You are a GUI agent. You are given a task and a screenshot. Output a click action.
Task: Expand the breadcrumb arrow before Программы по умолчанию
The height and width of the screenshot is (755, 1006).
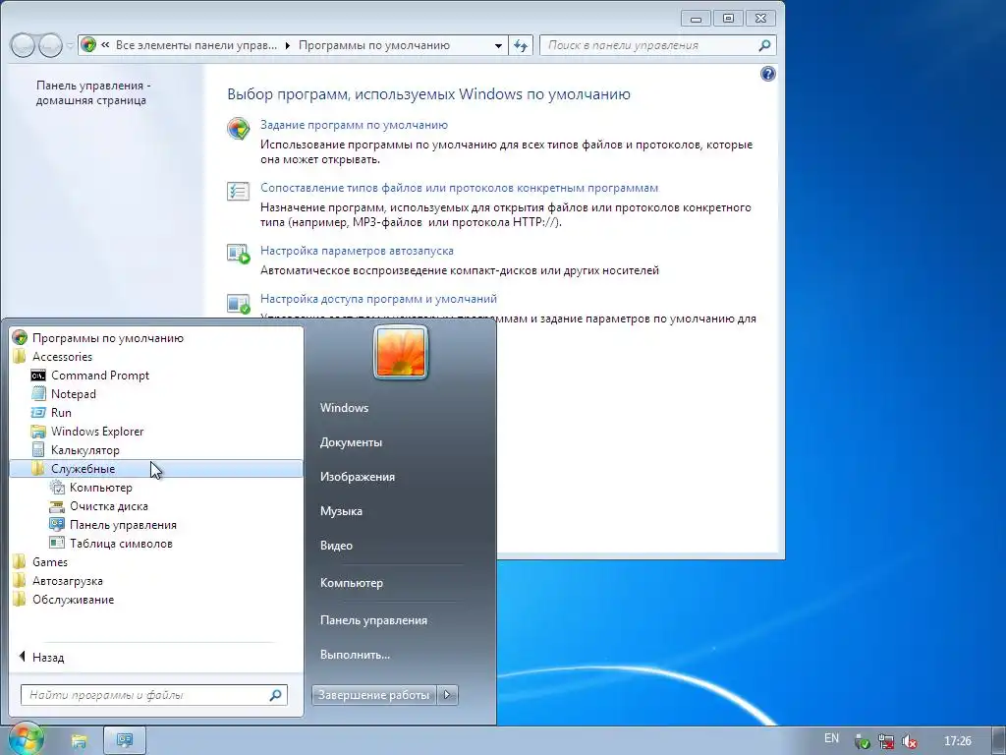[288, 45]
